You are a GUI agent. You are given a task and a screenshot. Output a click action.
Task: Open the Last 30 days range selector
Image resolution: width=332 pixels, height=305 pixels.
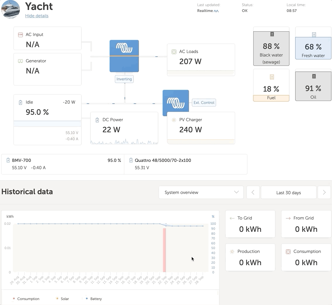pyautogui.click(x=288, y=192)
